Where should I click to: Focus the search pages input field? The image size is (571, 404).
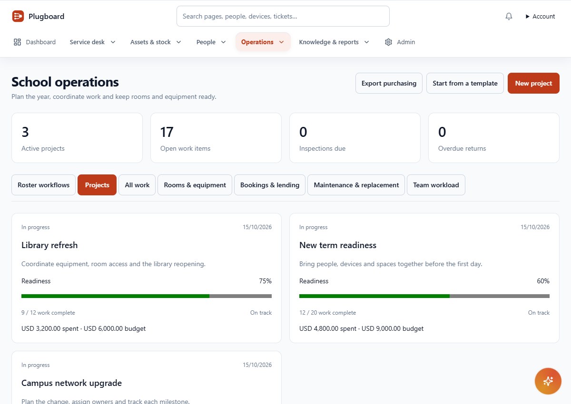click(x=283, y=16)
